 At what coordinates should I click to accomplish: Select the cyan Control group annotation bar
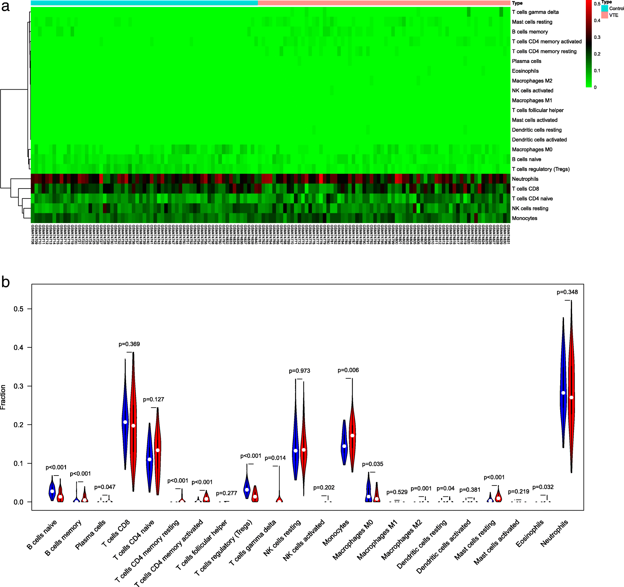pyautogui.click(x=144, y=3)
